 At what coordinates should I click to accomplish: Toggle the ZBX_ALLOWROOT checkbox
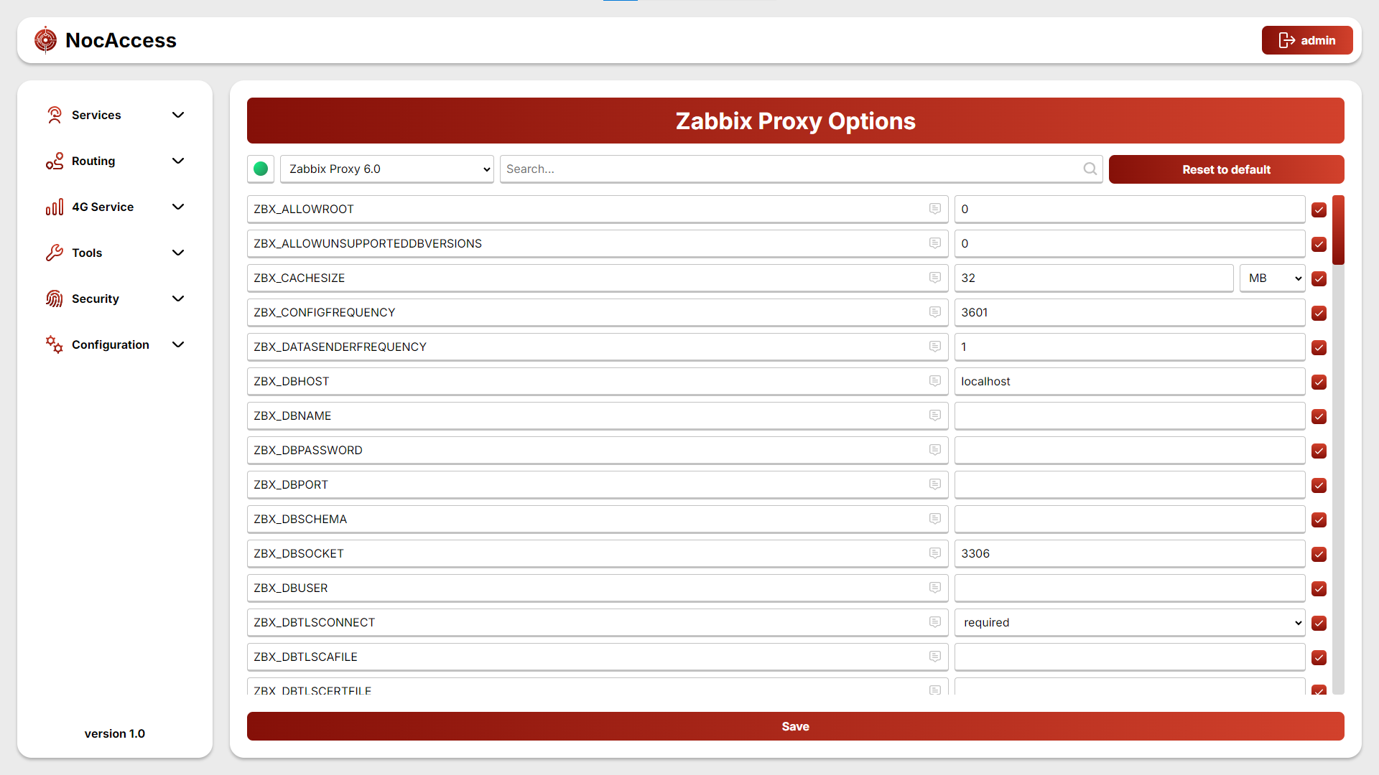point(1319,209)
